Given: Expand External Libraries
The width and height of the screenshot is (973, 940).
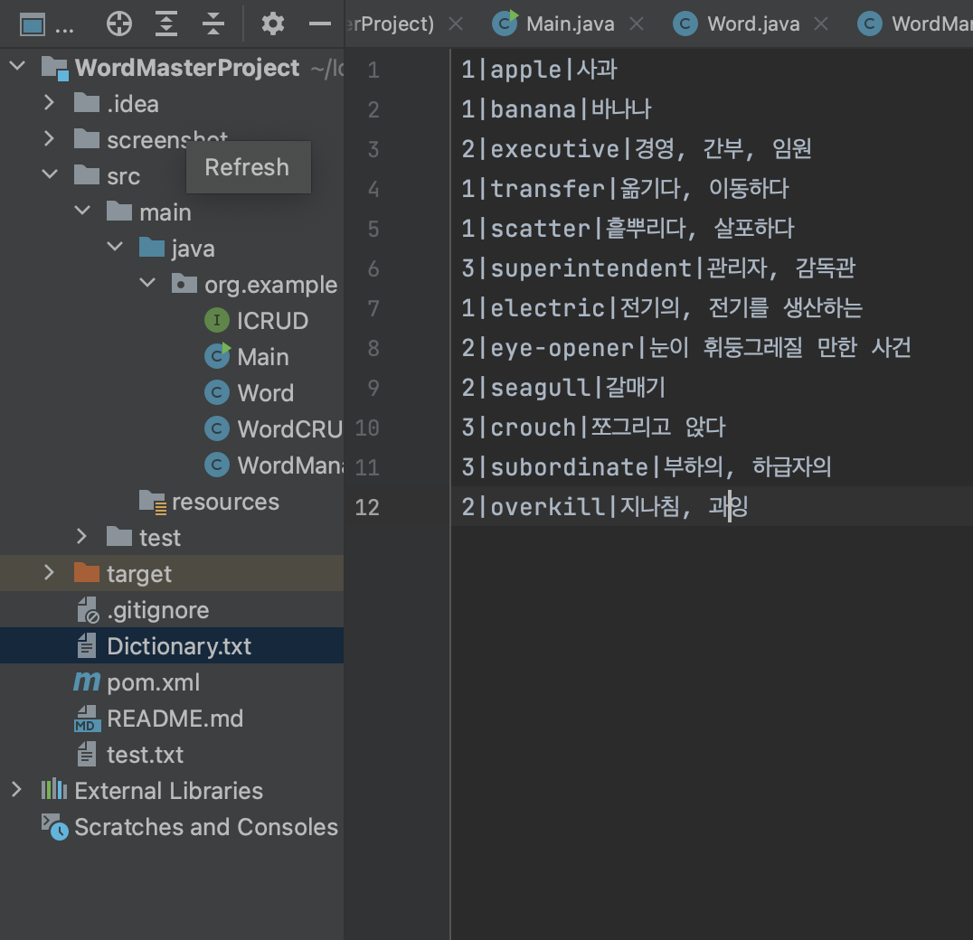Looking at the screenshot, I should coord(16,790).
